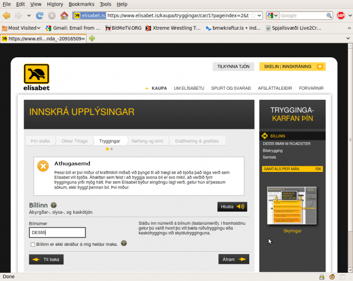Click the Tilkynna tjón button
This screenshot has width=353, height=281.
tap(233, 67)
